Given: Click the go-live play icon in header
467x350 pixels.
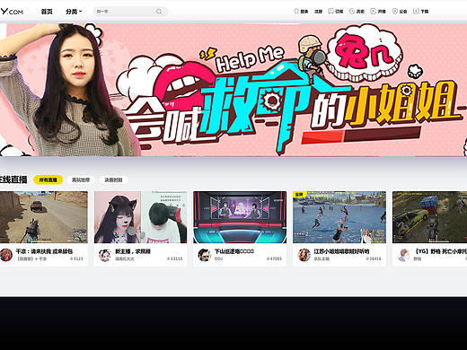Looking at the screenshot, I should tap(373, 11).
